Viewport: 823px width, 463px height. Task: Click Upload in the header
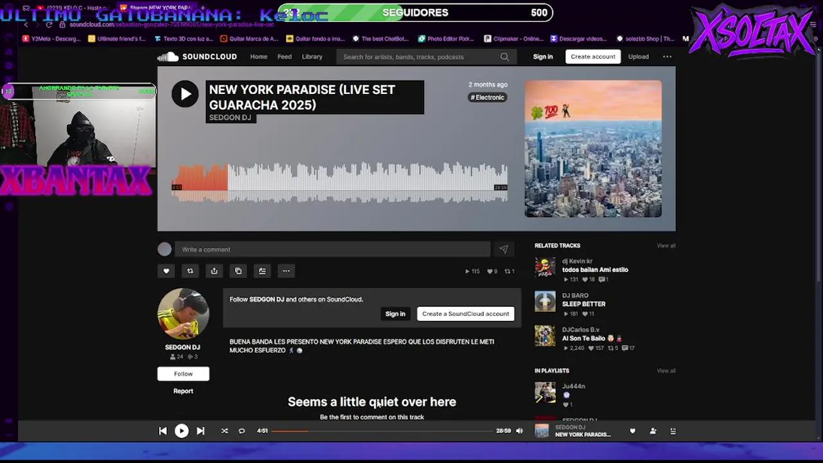pyautogui.click(x=638, y=57)
